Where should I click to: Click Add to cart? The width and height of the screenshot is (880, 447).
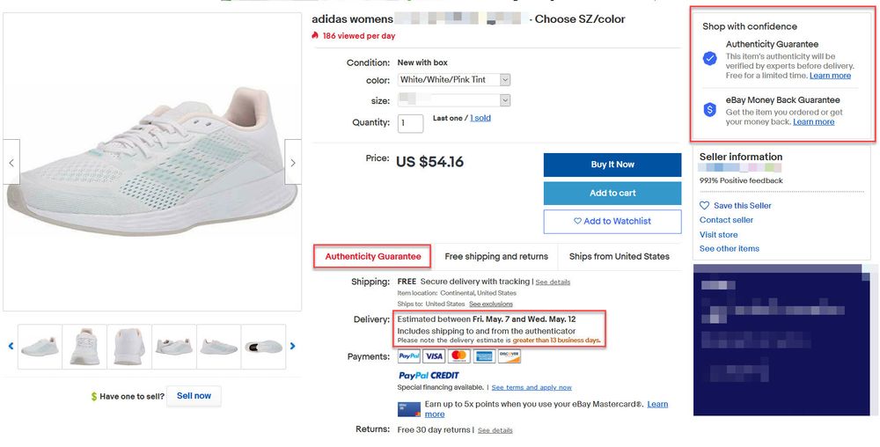(612, 193)
